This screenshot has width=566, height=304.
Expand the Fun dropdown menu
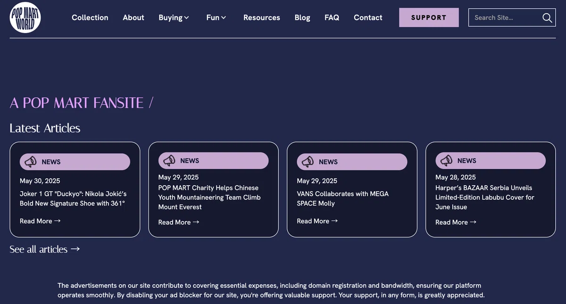pyautogui.click(x=216, y=17)
